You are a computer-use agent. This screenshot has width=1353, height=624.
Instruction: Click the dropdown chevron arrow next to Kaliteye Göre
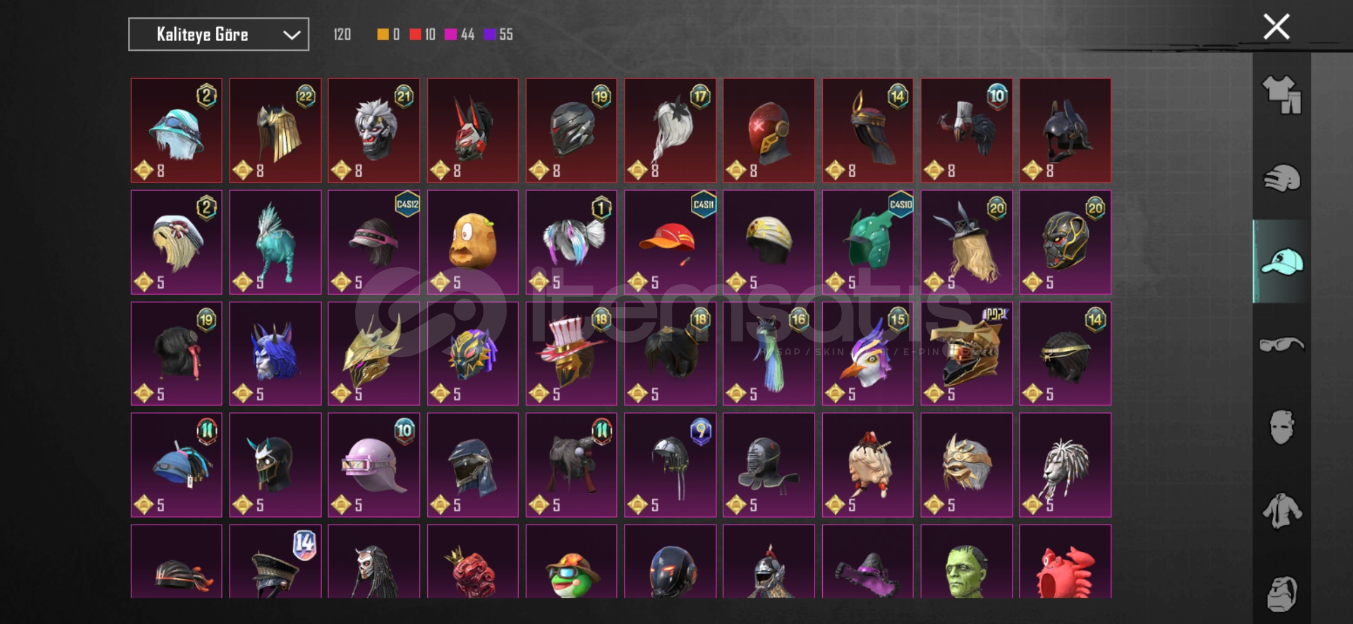pyautogui.click(x=291, y=35)
